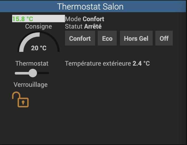Click the 20 °C setpoint value

click(x=39, y=48)
